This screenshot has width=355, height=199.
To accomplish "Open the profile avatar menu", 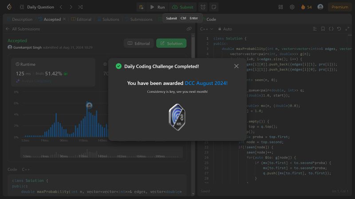I will pos(320,7).
